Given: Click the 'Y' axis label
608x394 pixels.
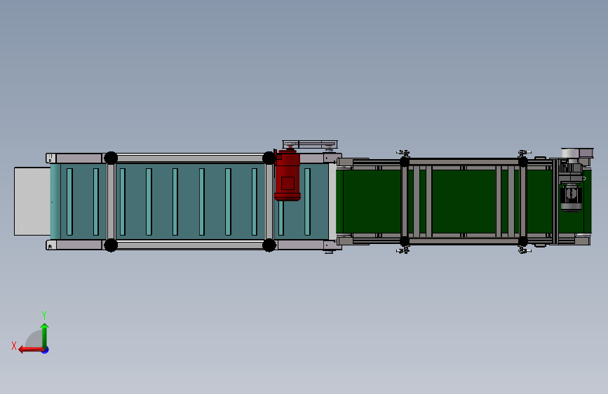Looking at the screenshot, I should point(44,315).
